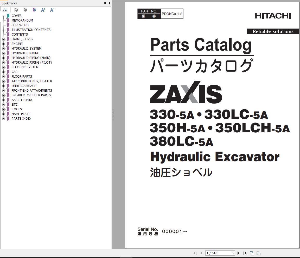
Task: Select the ENGINE bookmark label
Action: pos(17,44)
